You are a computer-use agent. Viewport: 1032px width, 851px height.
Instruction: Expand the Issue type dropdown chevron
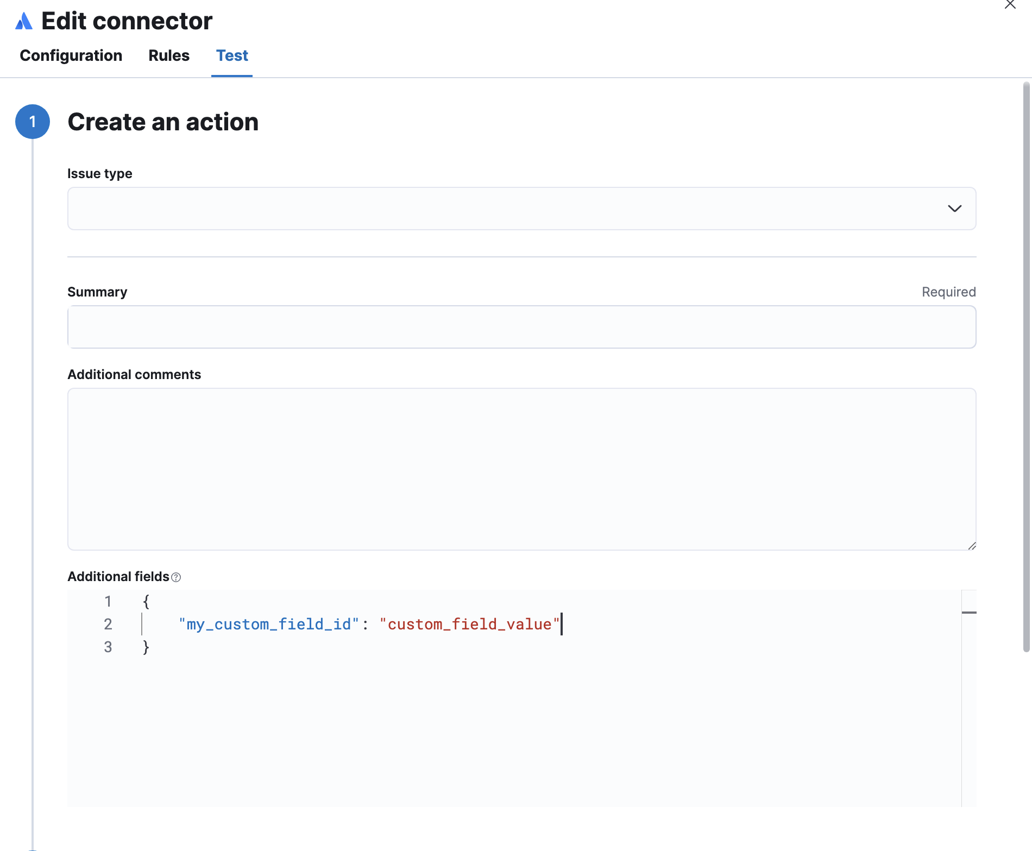(955, 209)
